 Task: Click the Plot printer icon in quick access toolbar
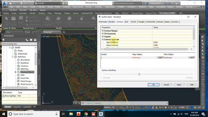click(x=21, y=3)
